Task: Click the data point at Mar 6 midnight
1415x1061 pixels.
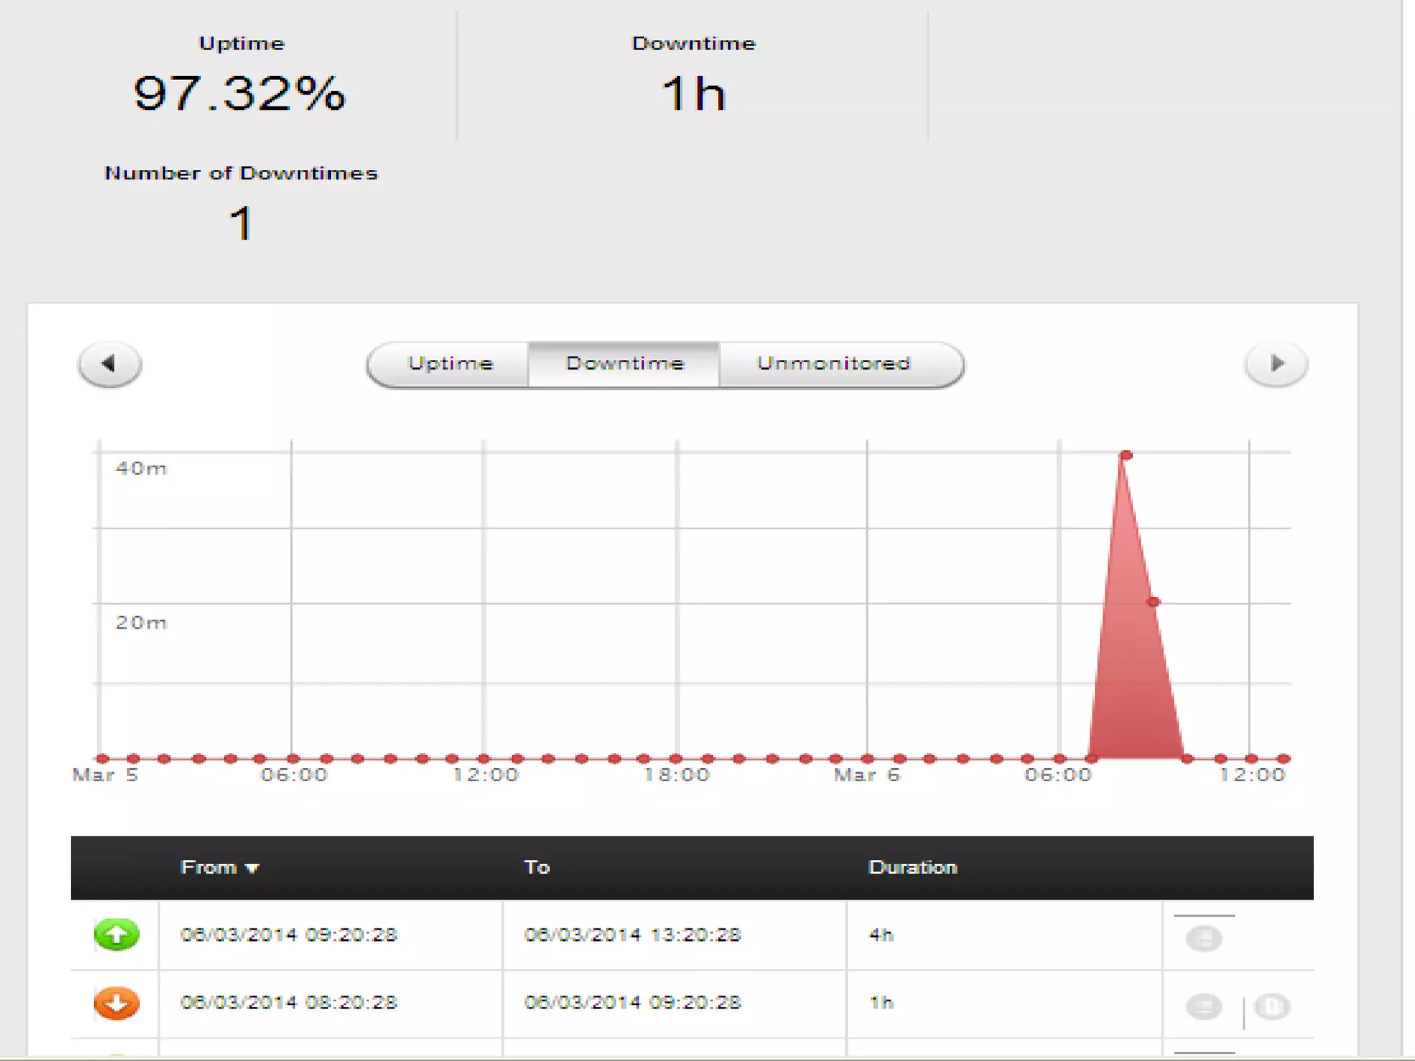Action: tap(868, 758)
